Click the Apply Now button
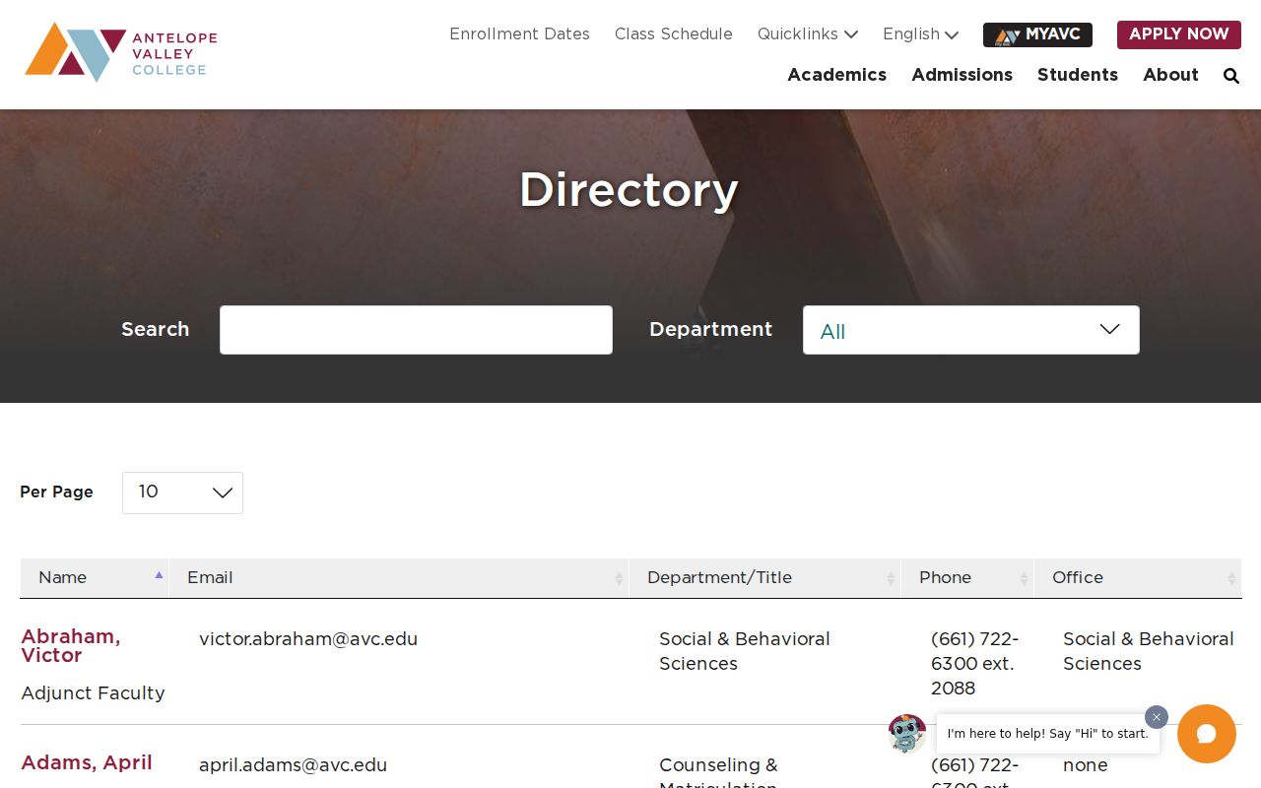 (1179, 34)
